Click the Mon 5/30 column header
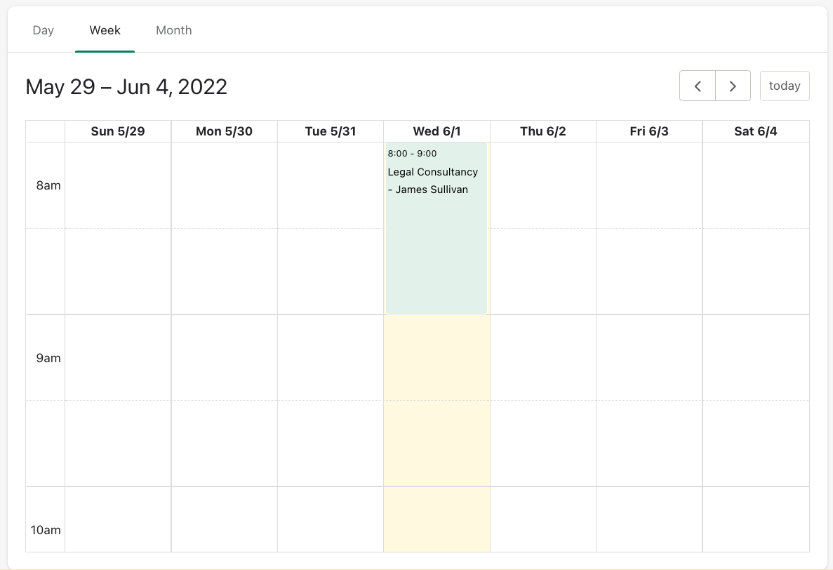833x570 pixels. click(x=225, y=131)
